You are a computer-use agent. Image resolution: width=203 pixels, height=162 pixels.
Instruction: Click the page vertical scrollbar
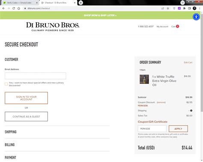click(x=202, y=63)
